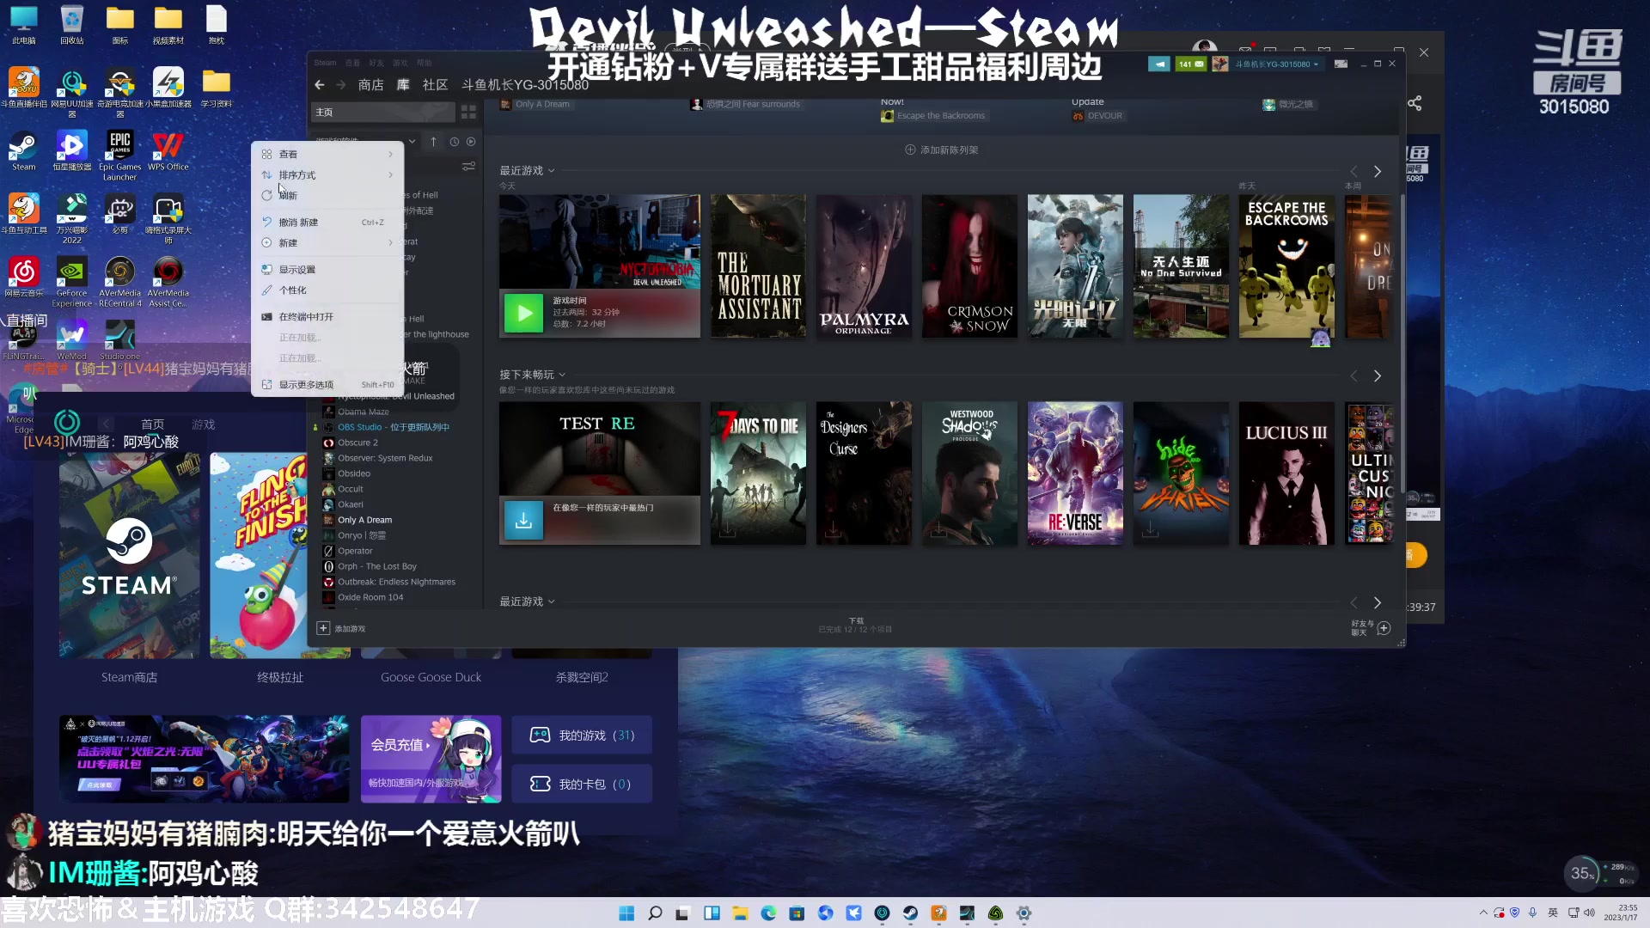Screen dimensions: 1650x928
Task: Open Escape the Backrooms game tile
Action: point(1286,266)
